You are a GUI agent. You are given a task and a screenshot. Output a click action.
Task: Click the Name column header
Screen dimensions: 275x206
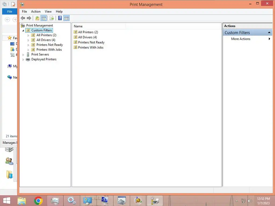click(99, 26)
